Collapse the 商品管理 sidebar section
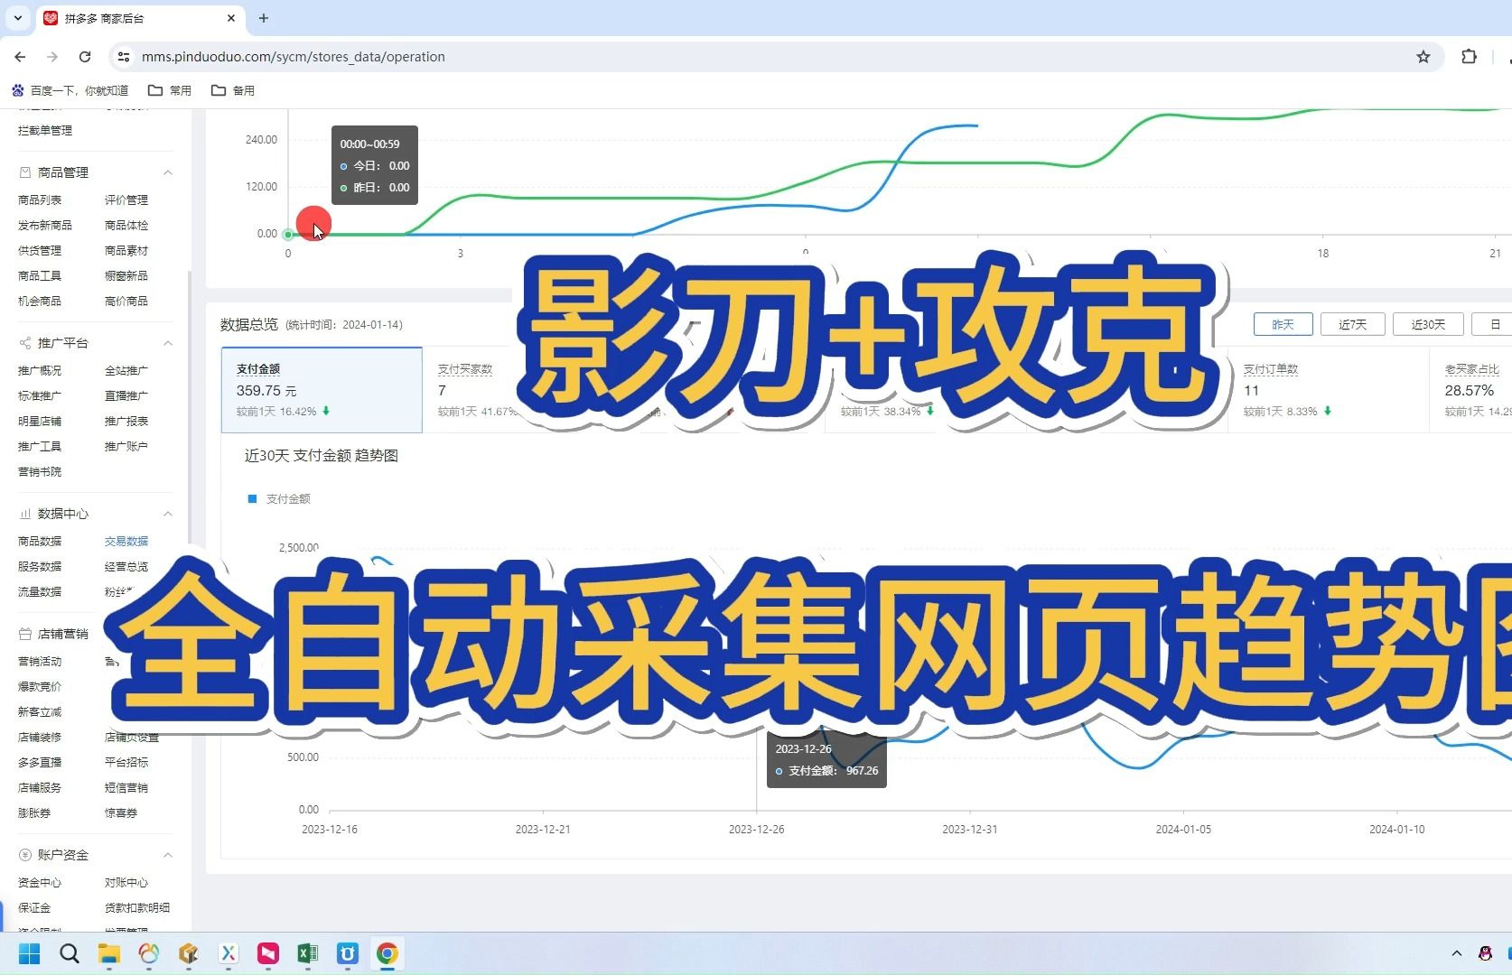 [168, 172]
